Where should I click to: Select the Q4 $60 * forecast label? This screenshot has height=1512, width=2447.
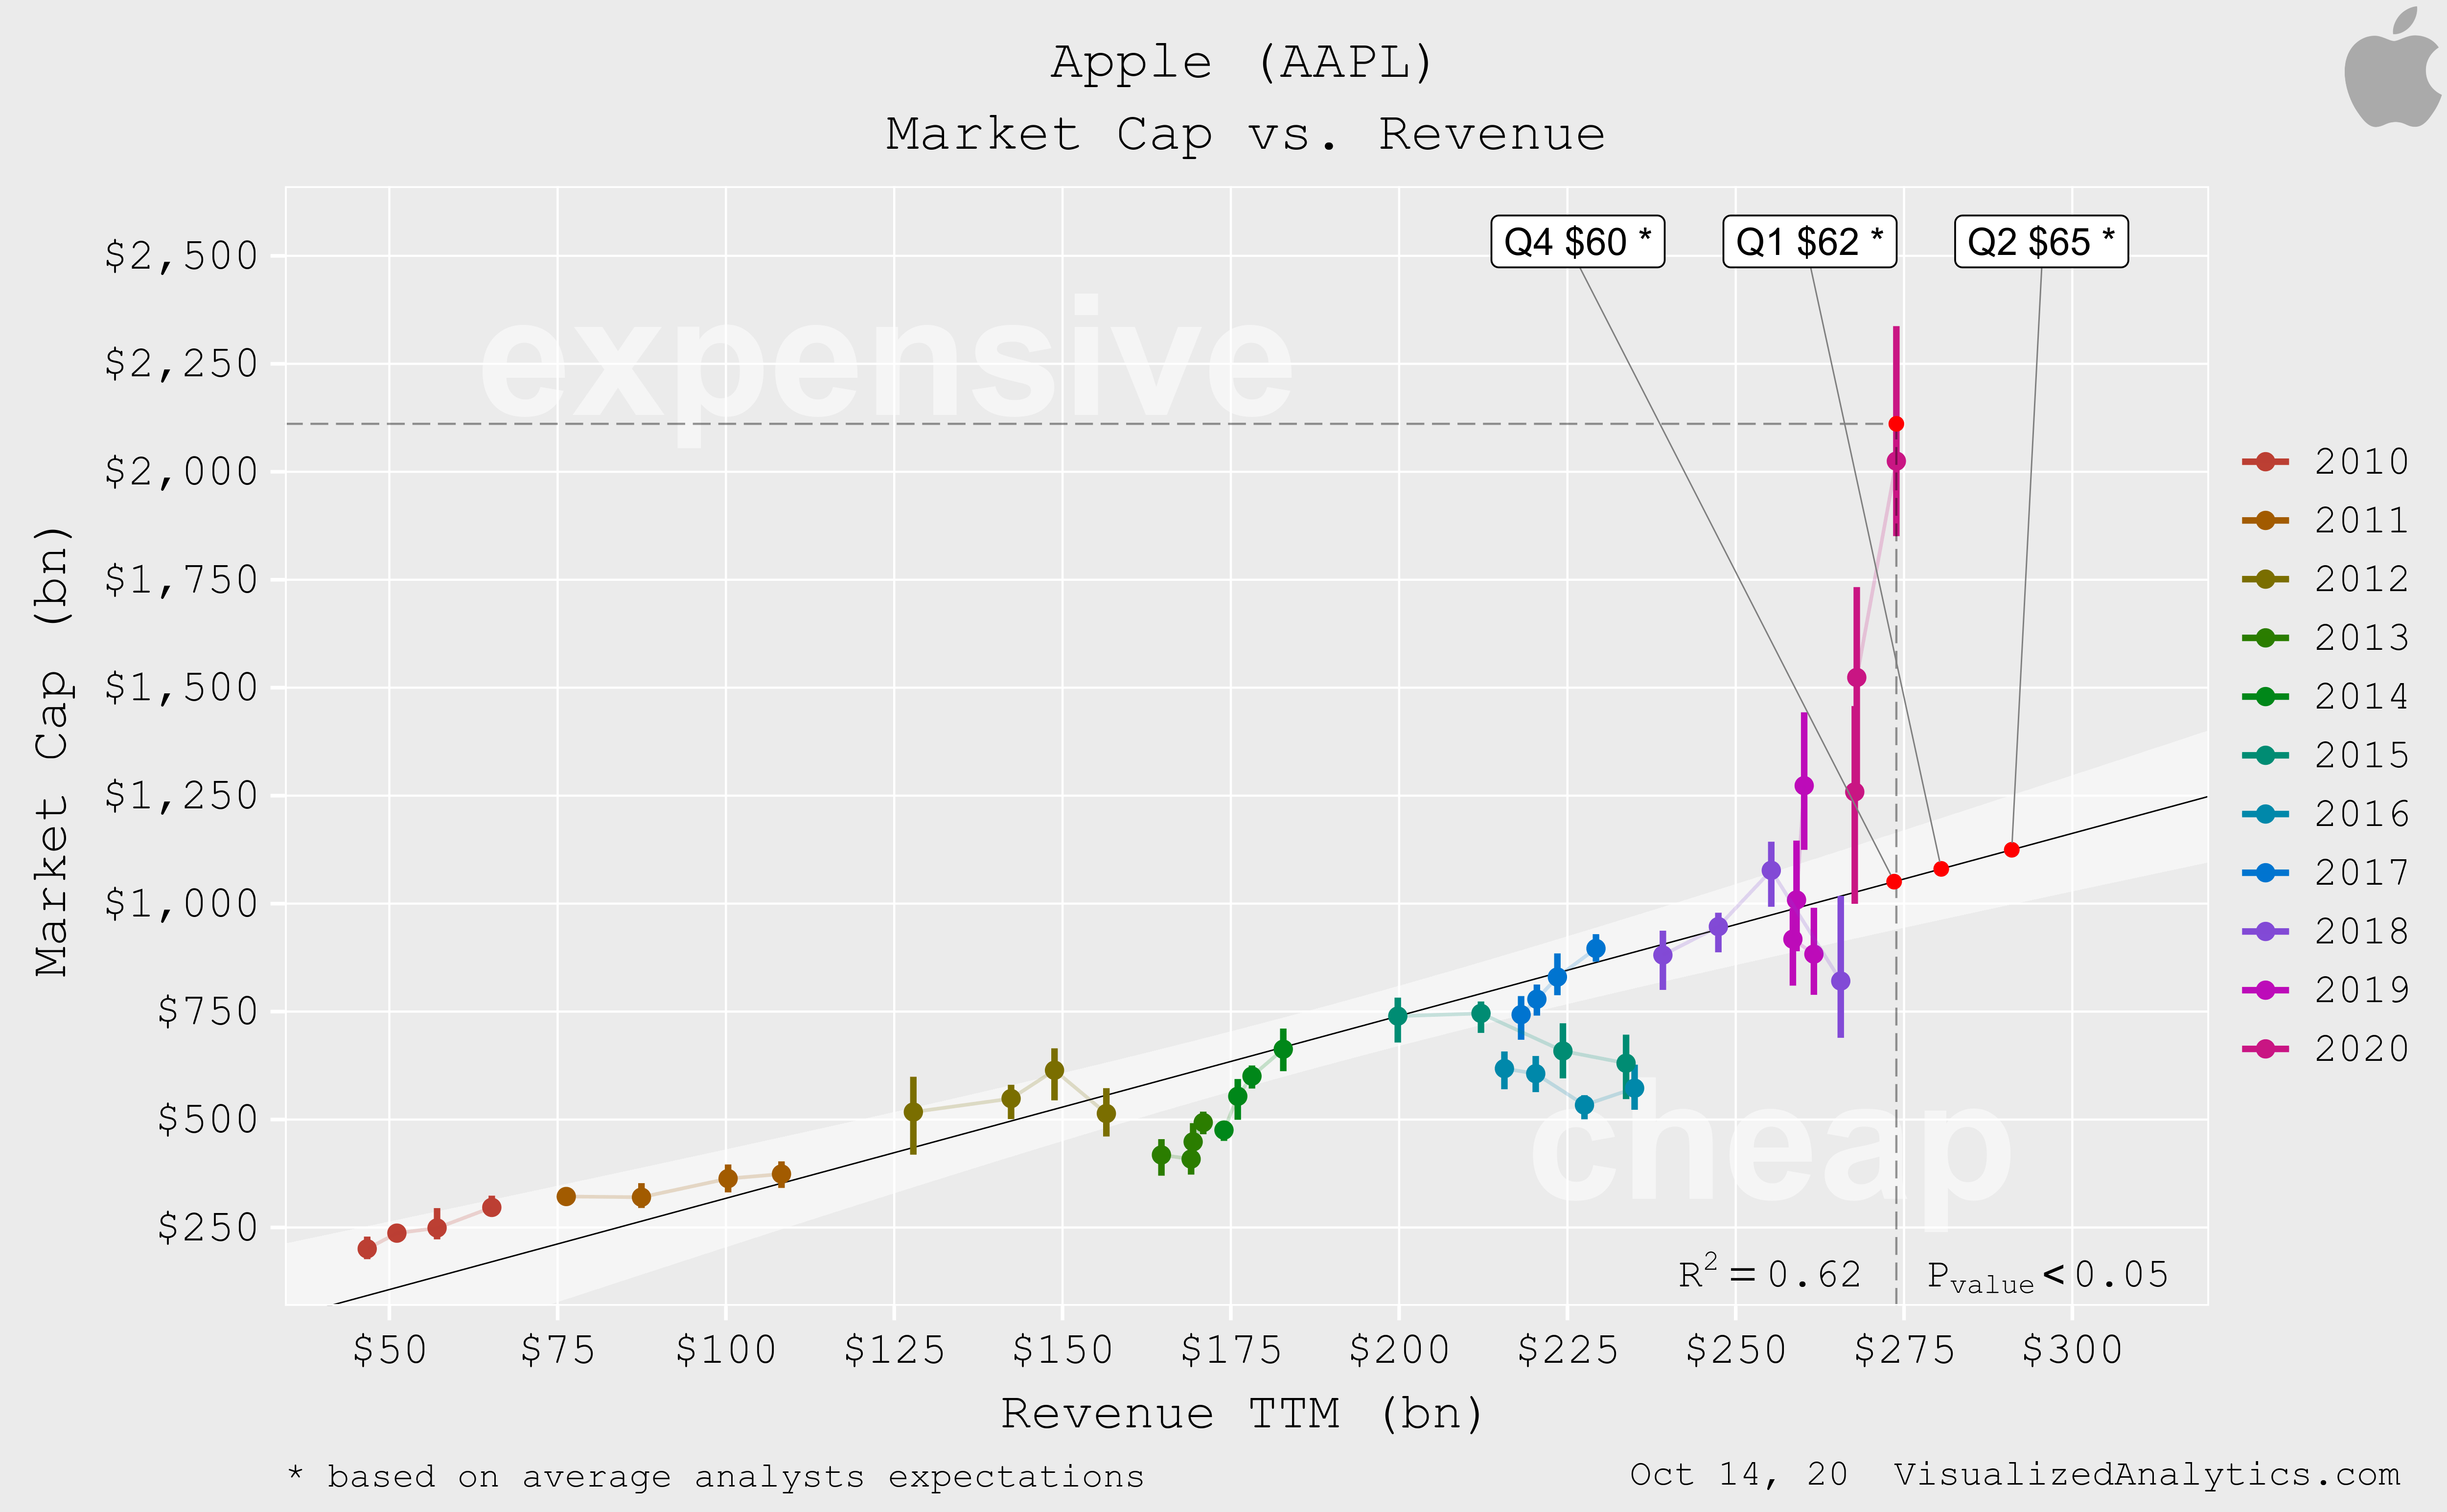(1577, 242)
